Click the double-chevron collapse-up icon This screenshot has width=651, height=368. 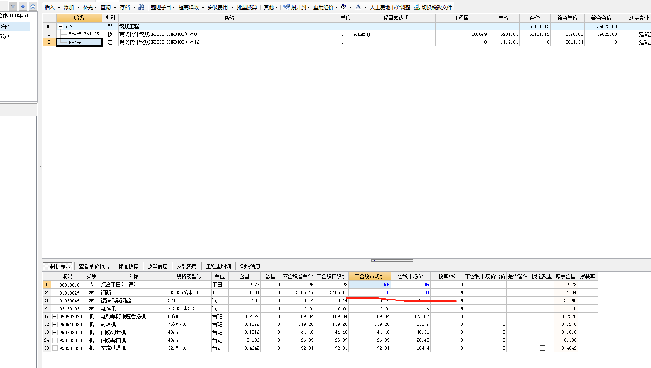(33, 6)
